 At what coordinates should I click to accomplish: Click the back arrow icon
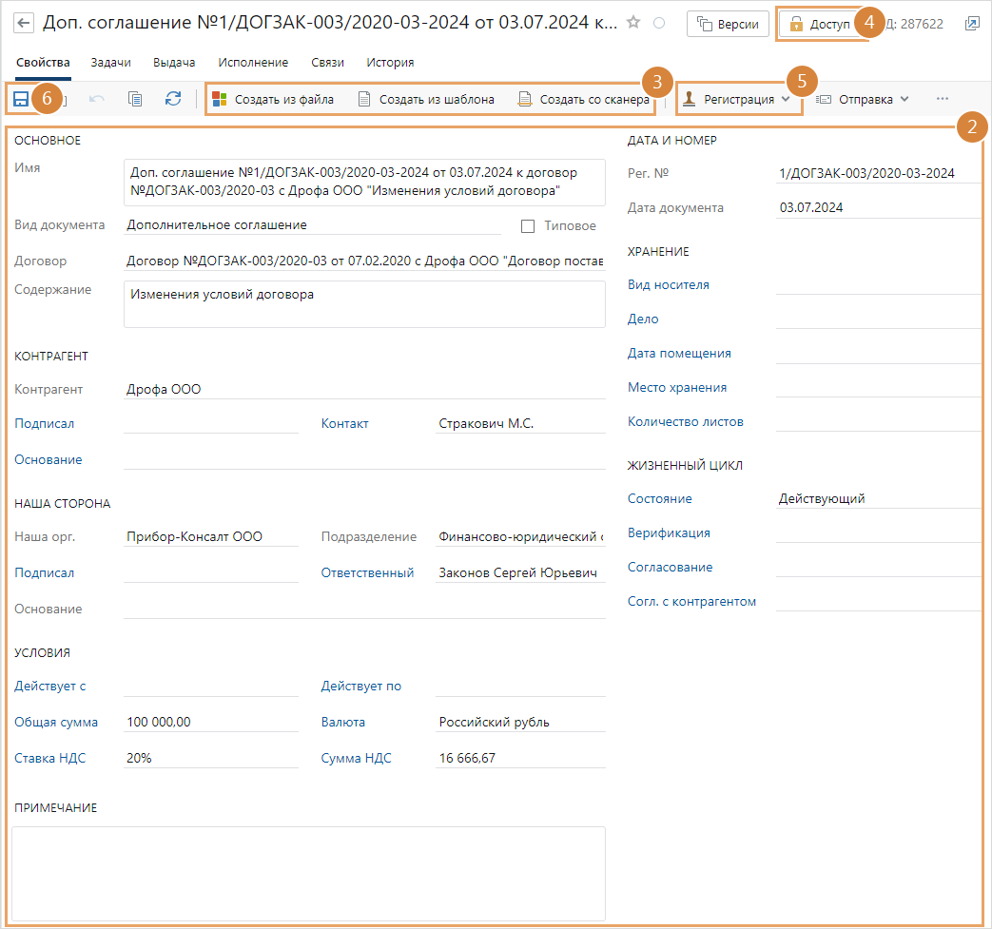click(24, 24)
